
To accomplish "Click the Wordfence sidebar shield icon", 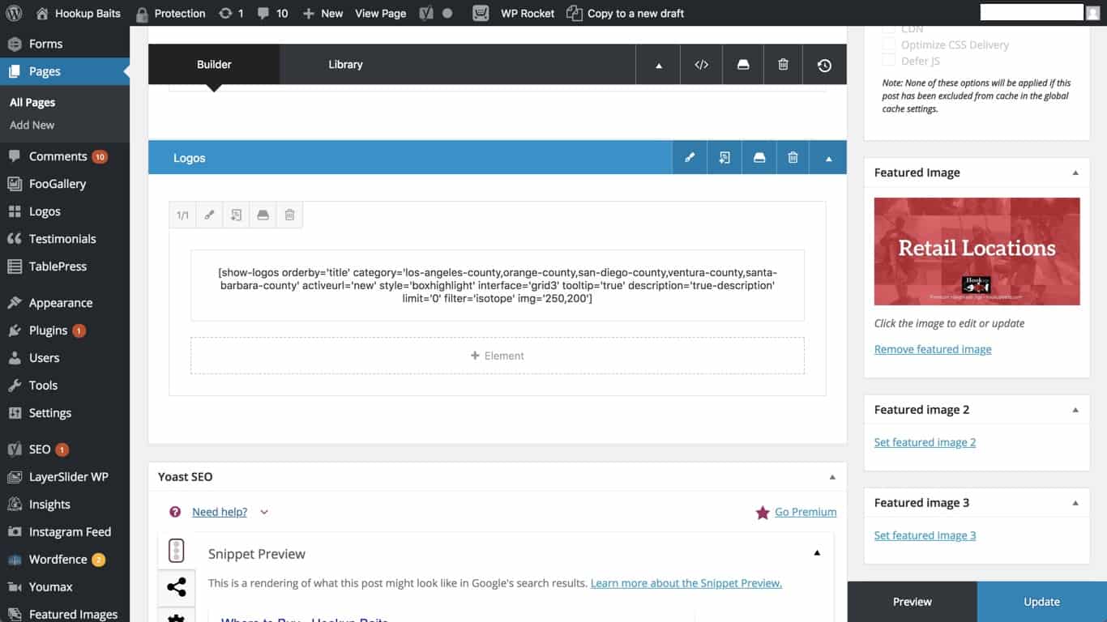I will 15,560.
